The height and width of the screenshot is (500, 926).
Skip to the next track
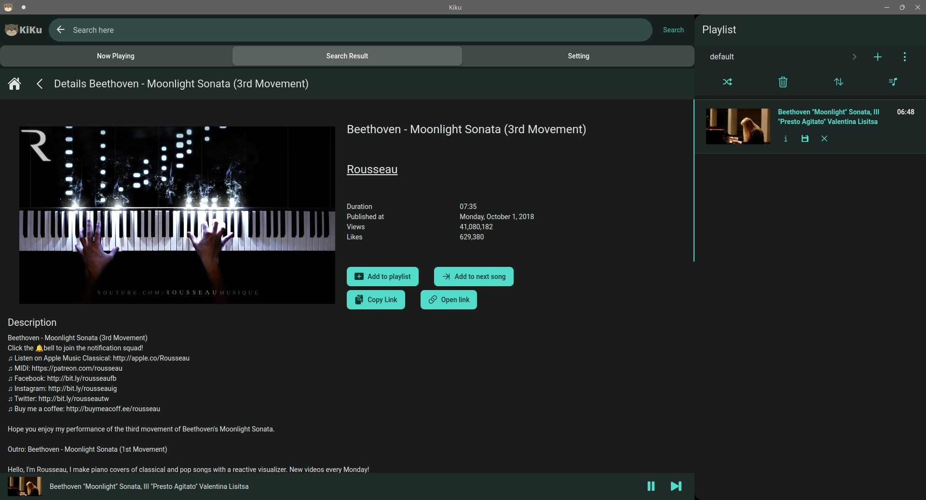pyautogui.click(x=676, y=486)
